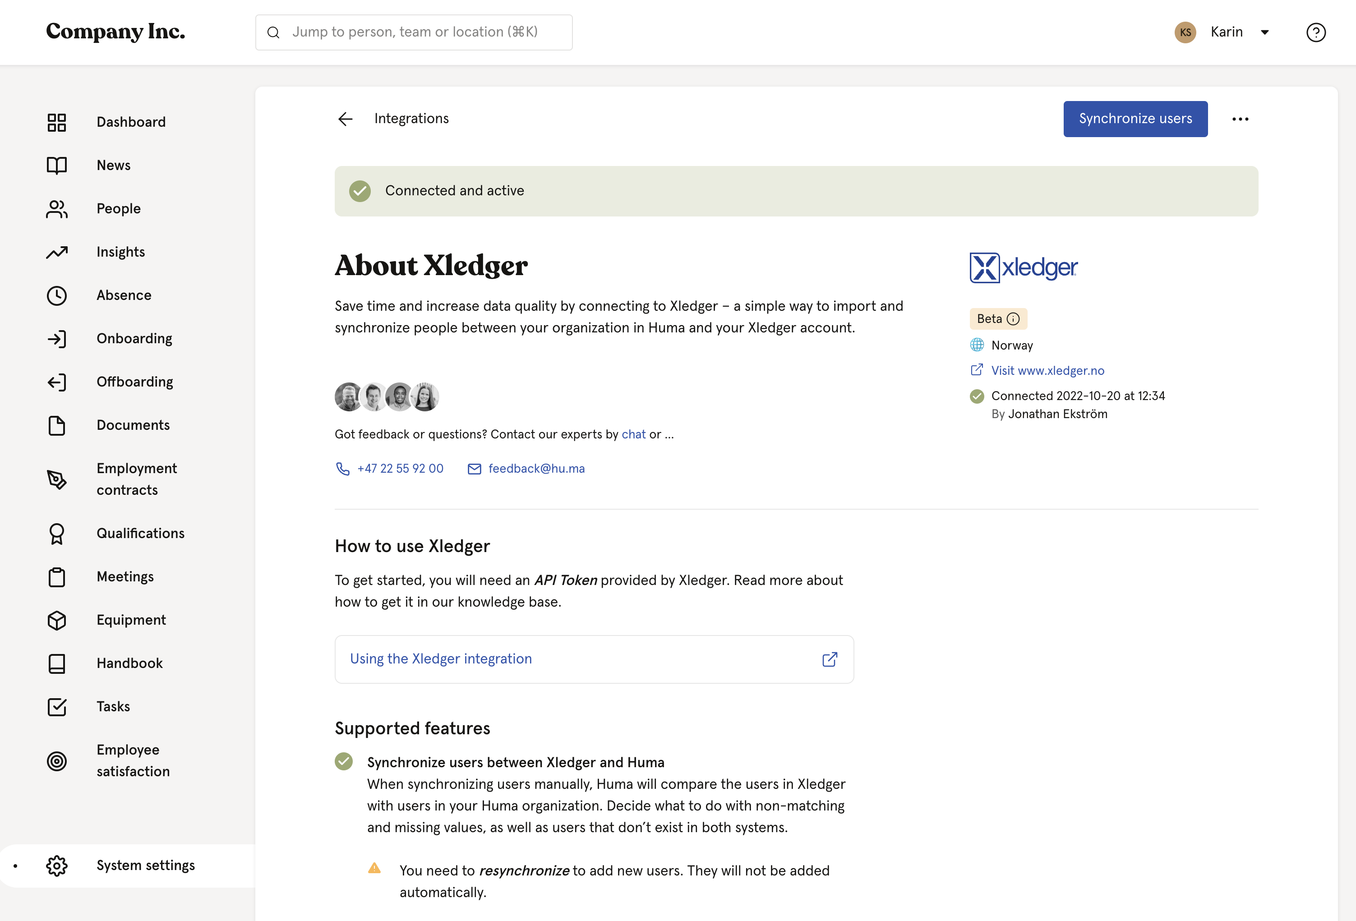1356x921 pixels.
Task: Click the mail envelope icon
Action: click(x=475, y=469)
